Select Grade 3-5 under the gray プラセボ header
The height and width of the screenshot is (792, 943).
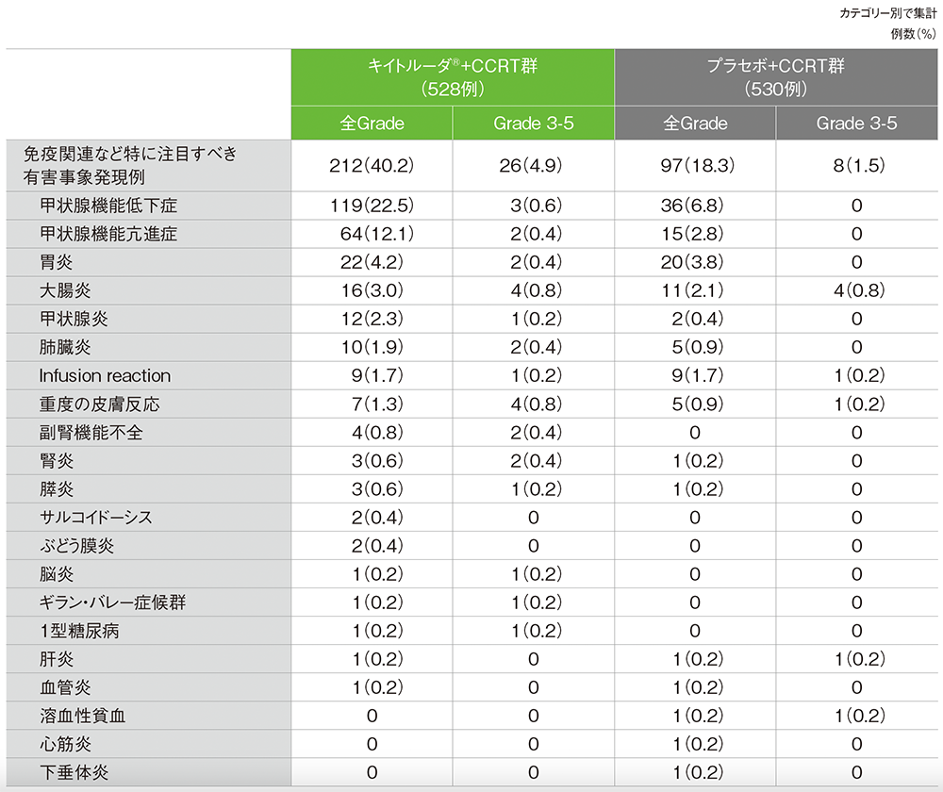[857, 124]
